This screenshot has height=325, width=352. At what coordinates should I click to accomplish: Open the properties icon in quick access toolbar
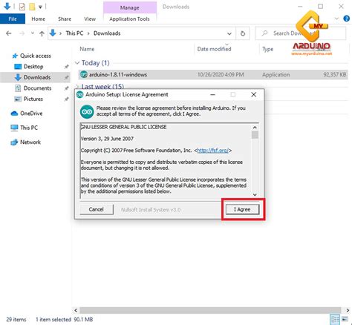[22, 7]
